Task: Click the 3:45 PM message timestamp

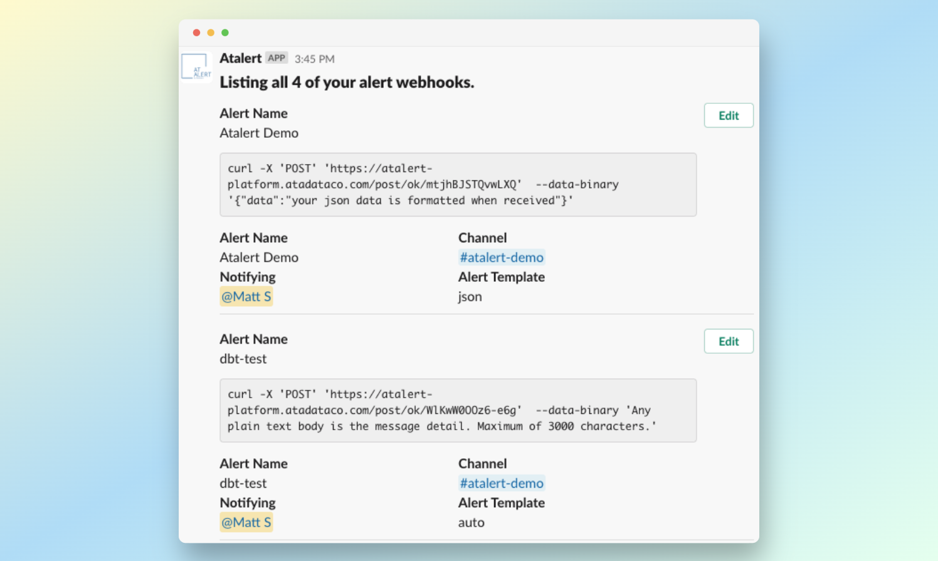Action: (x=315, y=59)
